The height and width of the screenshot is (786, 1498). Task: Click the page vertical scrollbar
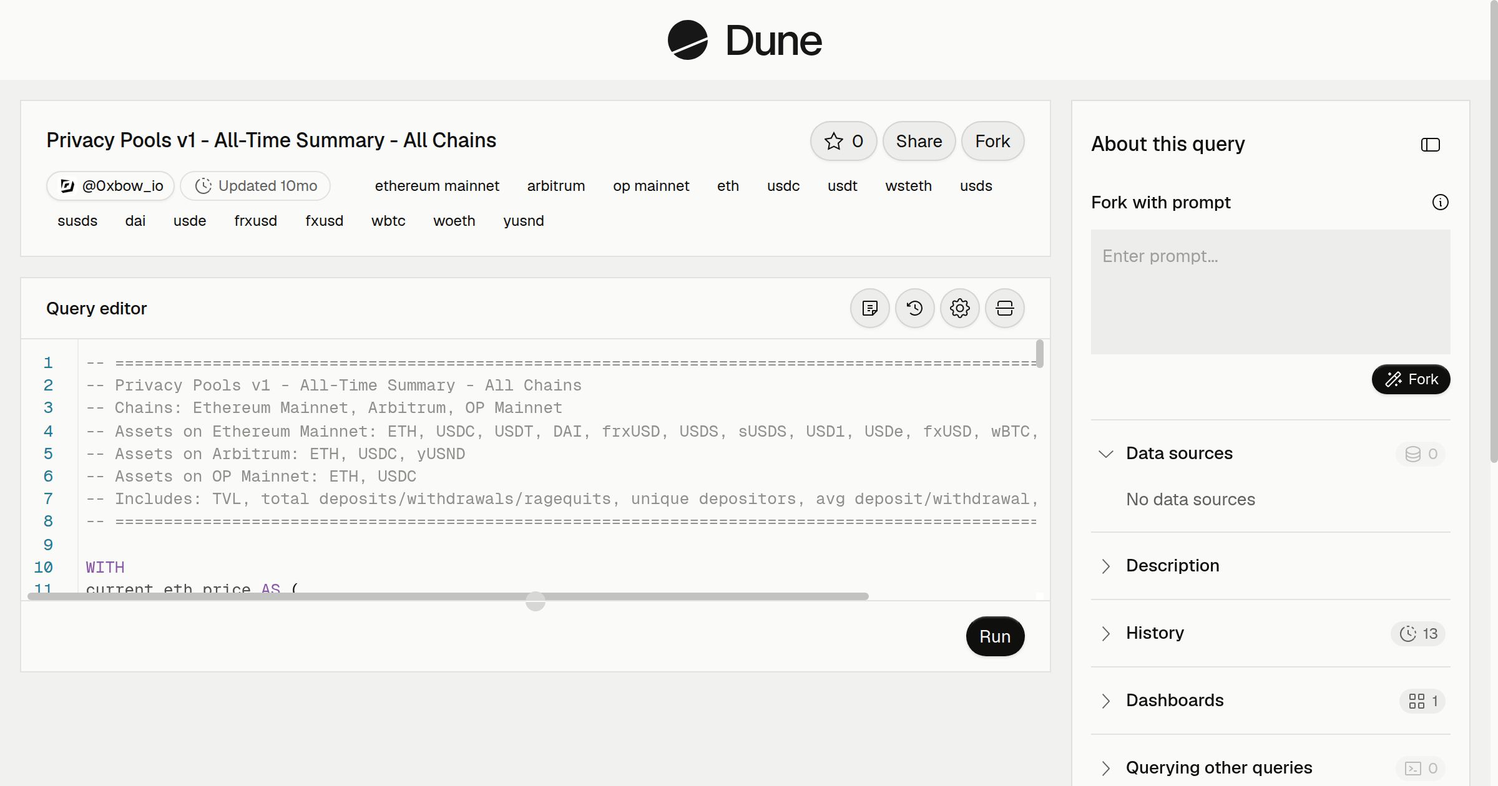pyautogui.click(x=1494, y=231)
